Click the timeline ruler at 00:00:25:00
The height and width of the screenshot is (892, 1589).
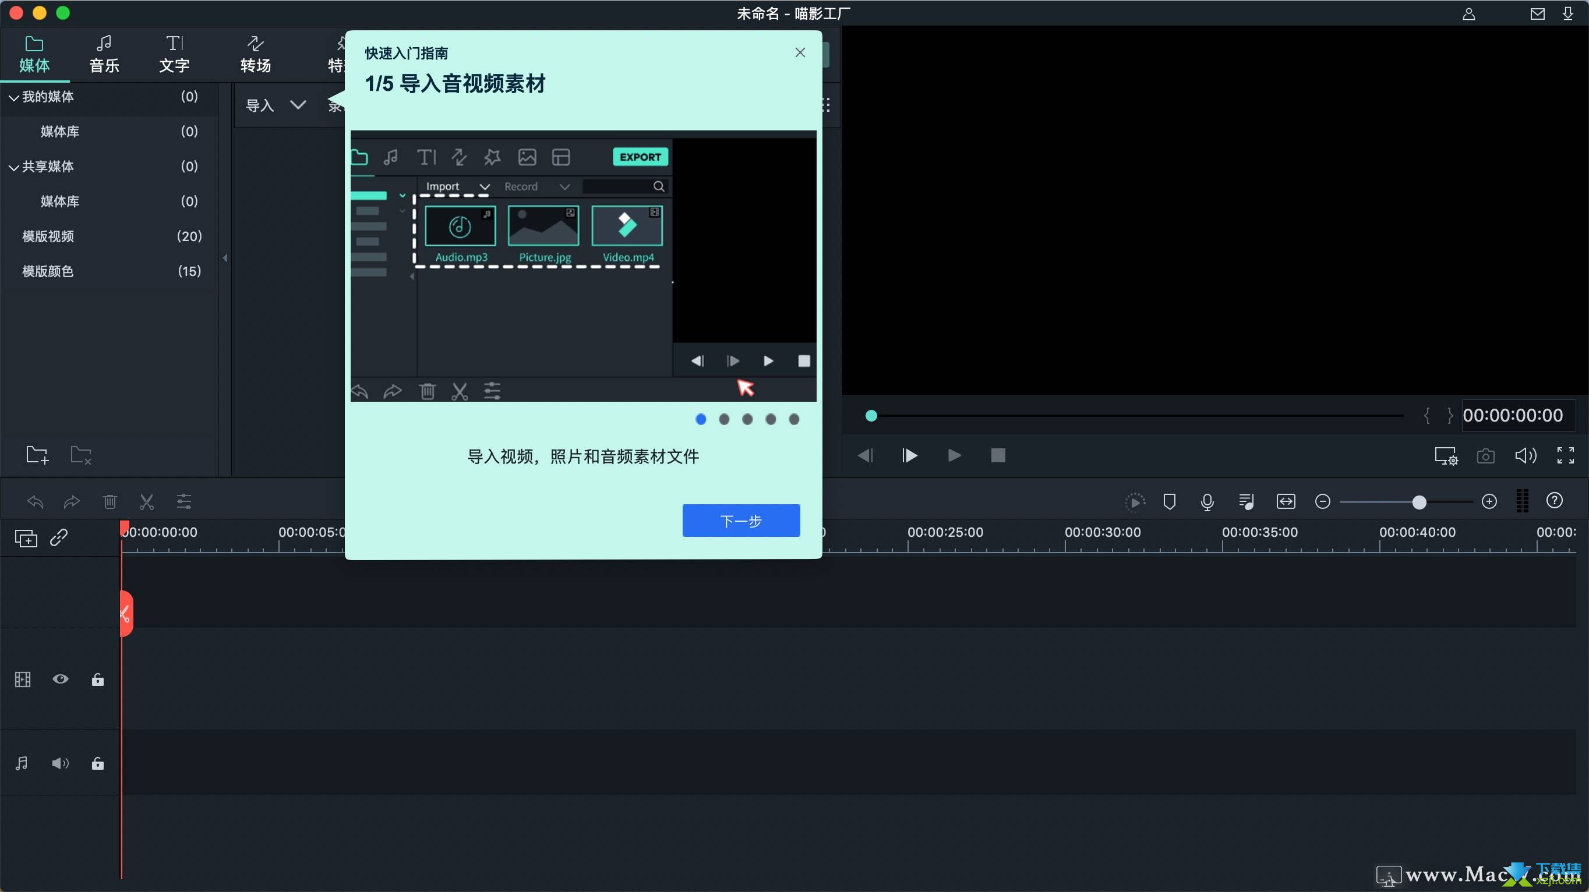(944, 532)
